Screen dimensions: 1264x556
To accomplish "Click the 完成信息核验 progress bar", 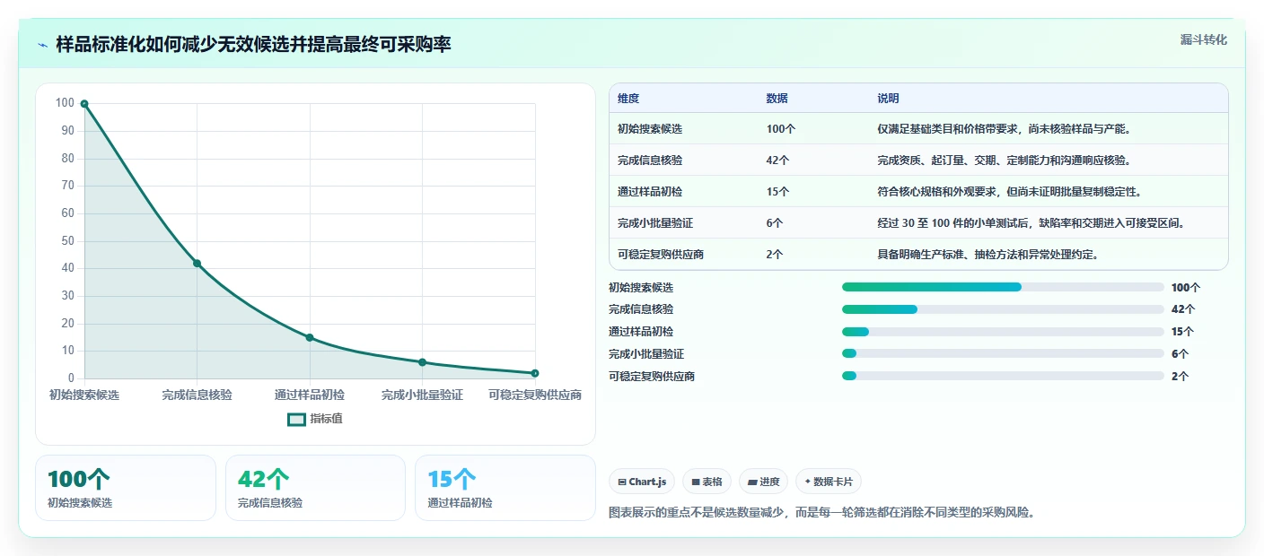I will pyautogui.click(x=1003, y=309).
